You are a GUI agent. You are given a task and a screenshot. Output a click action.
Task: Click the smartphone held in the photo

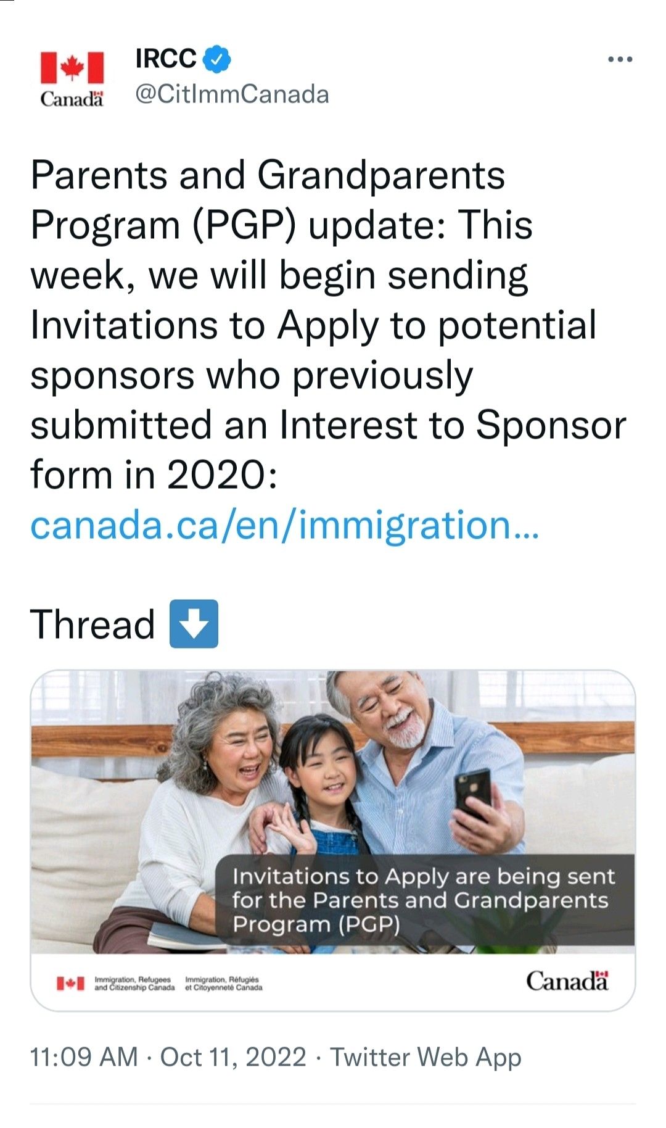472,795
